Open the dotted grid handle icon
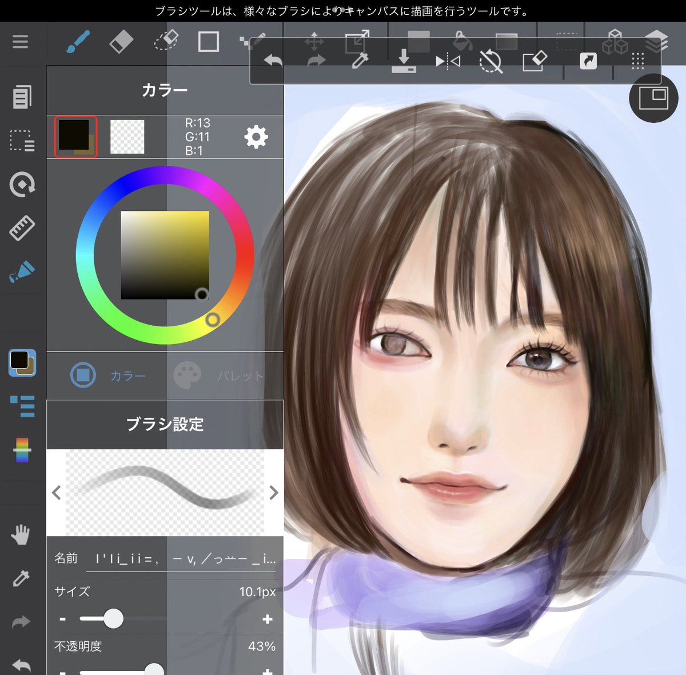Viewport: 686px width, 675px height. coord(638,61)
